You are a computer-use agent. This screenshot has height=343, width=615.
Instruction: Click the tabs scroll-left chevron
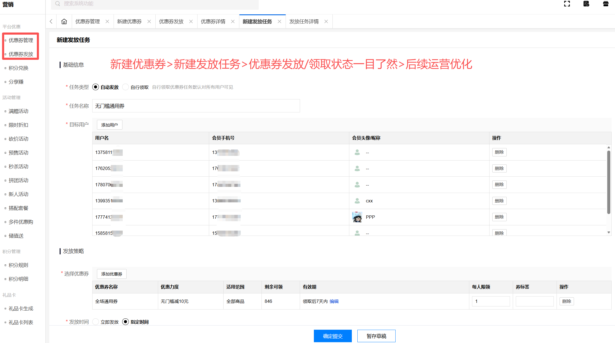click(51, 22)
